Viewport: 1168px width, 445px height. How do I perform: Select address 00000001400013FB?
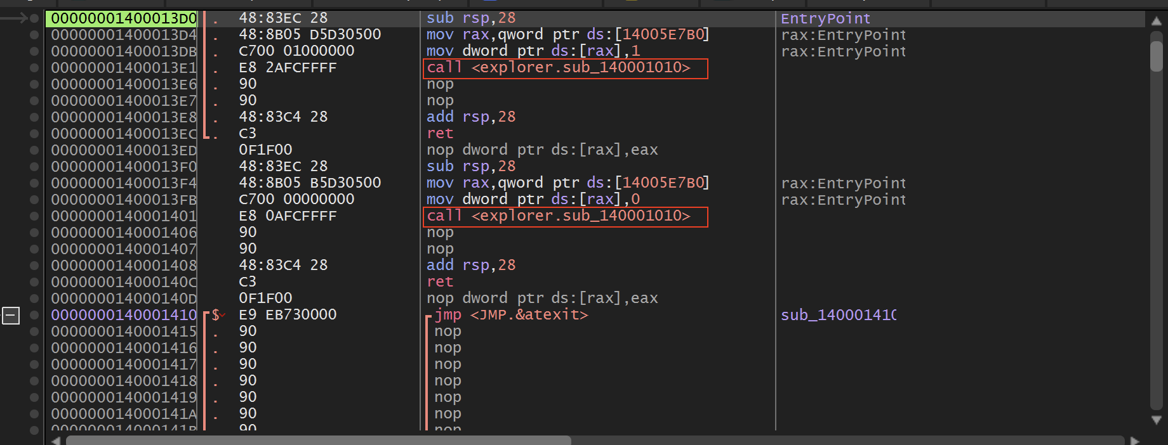[x=124, y=200]
